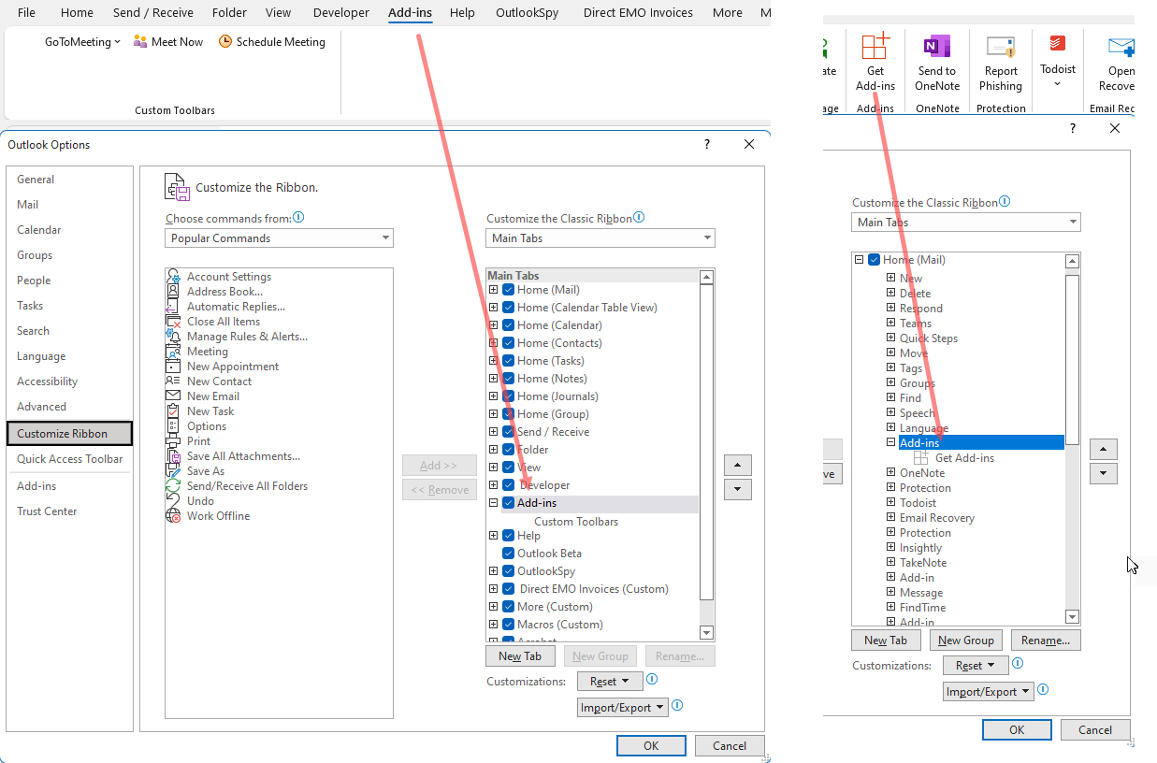This screenshot has height=763, width=1157.
Task: Click left tree scrollbar down arrow
Action: point(707,633)
